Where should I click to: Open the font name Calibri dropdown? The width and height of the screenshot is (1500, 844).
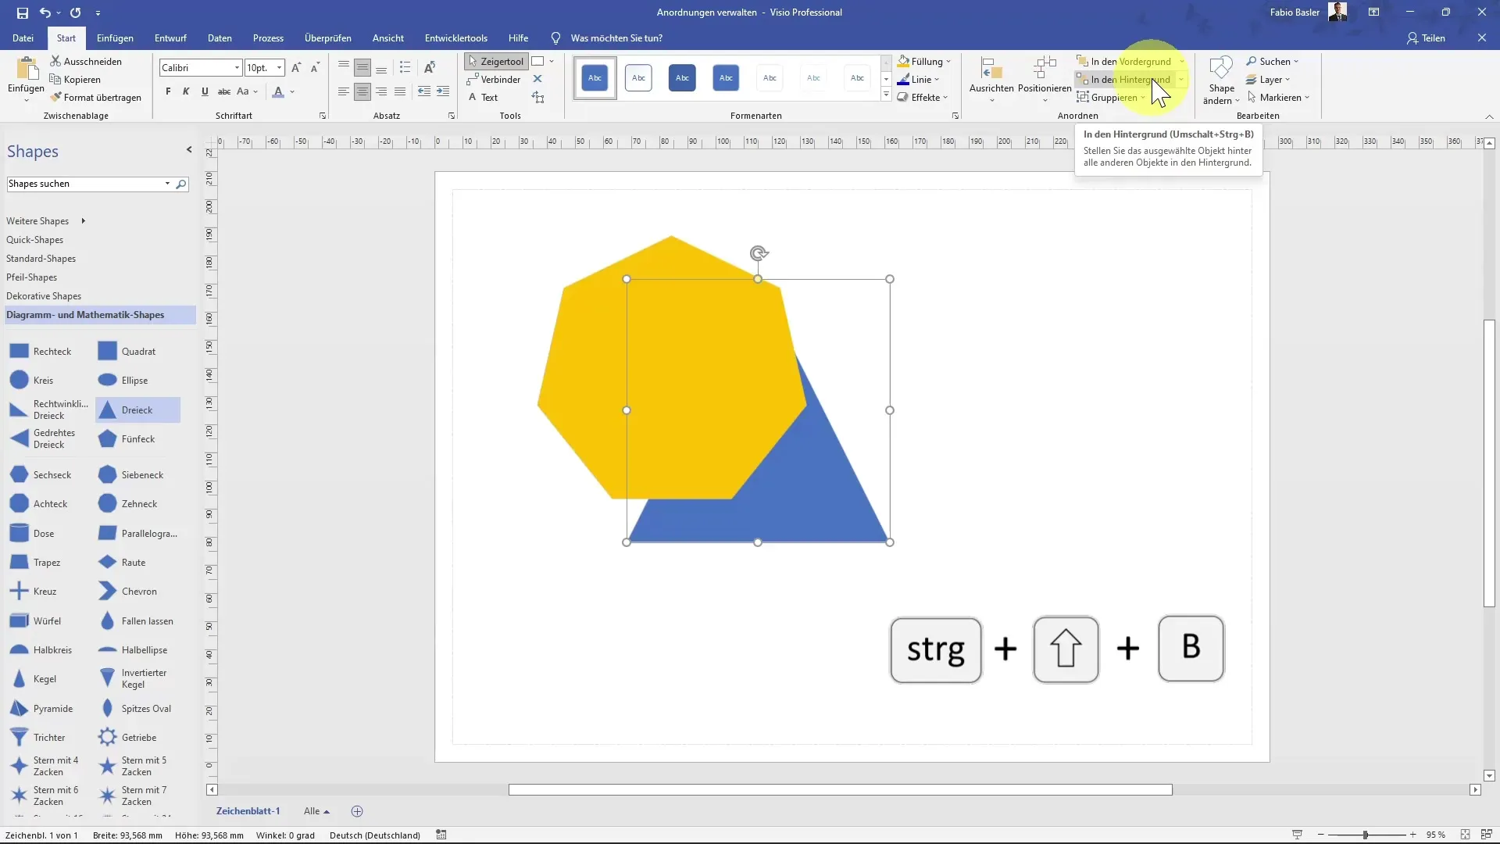click(237, 68)
